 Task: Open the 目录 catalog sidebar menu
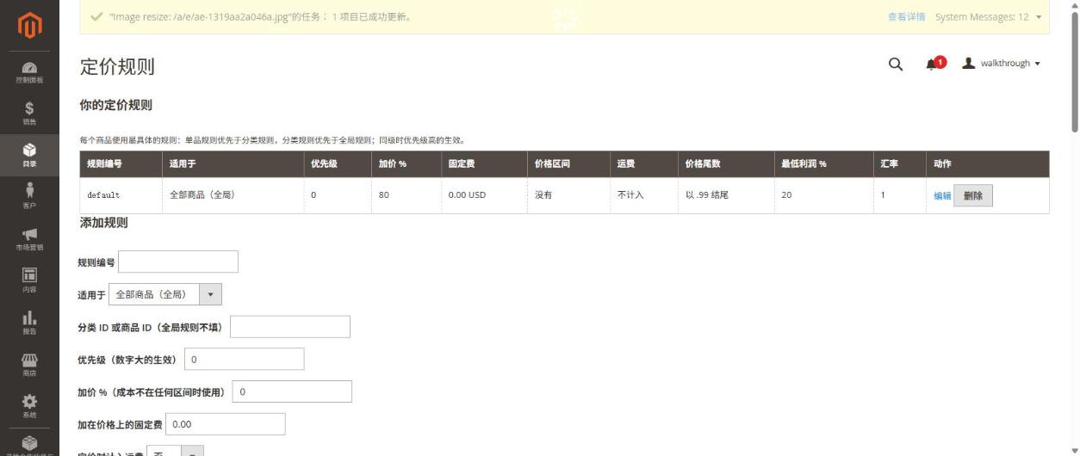click(x=29, y=155)
